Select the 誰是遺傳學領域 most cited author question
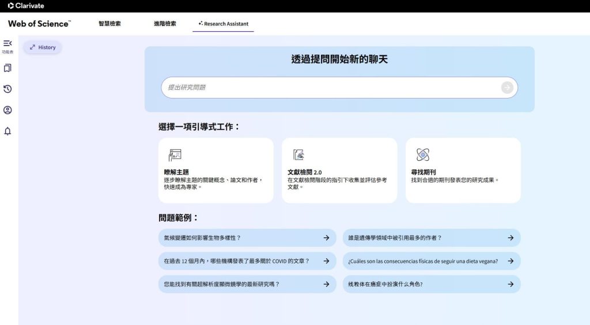590x325 pixels. click(x=431, y=237)
